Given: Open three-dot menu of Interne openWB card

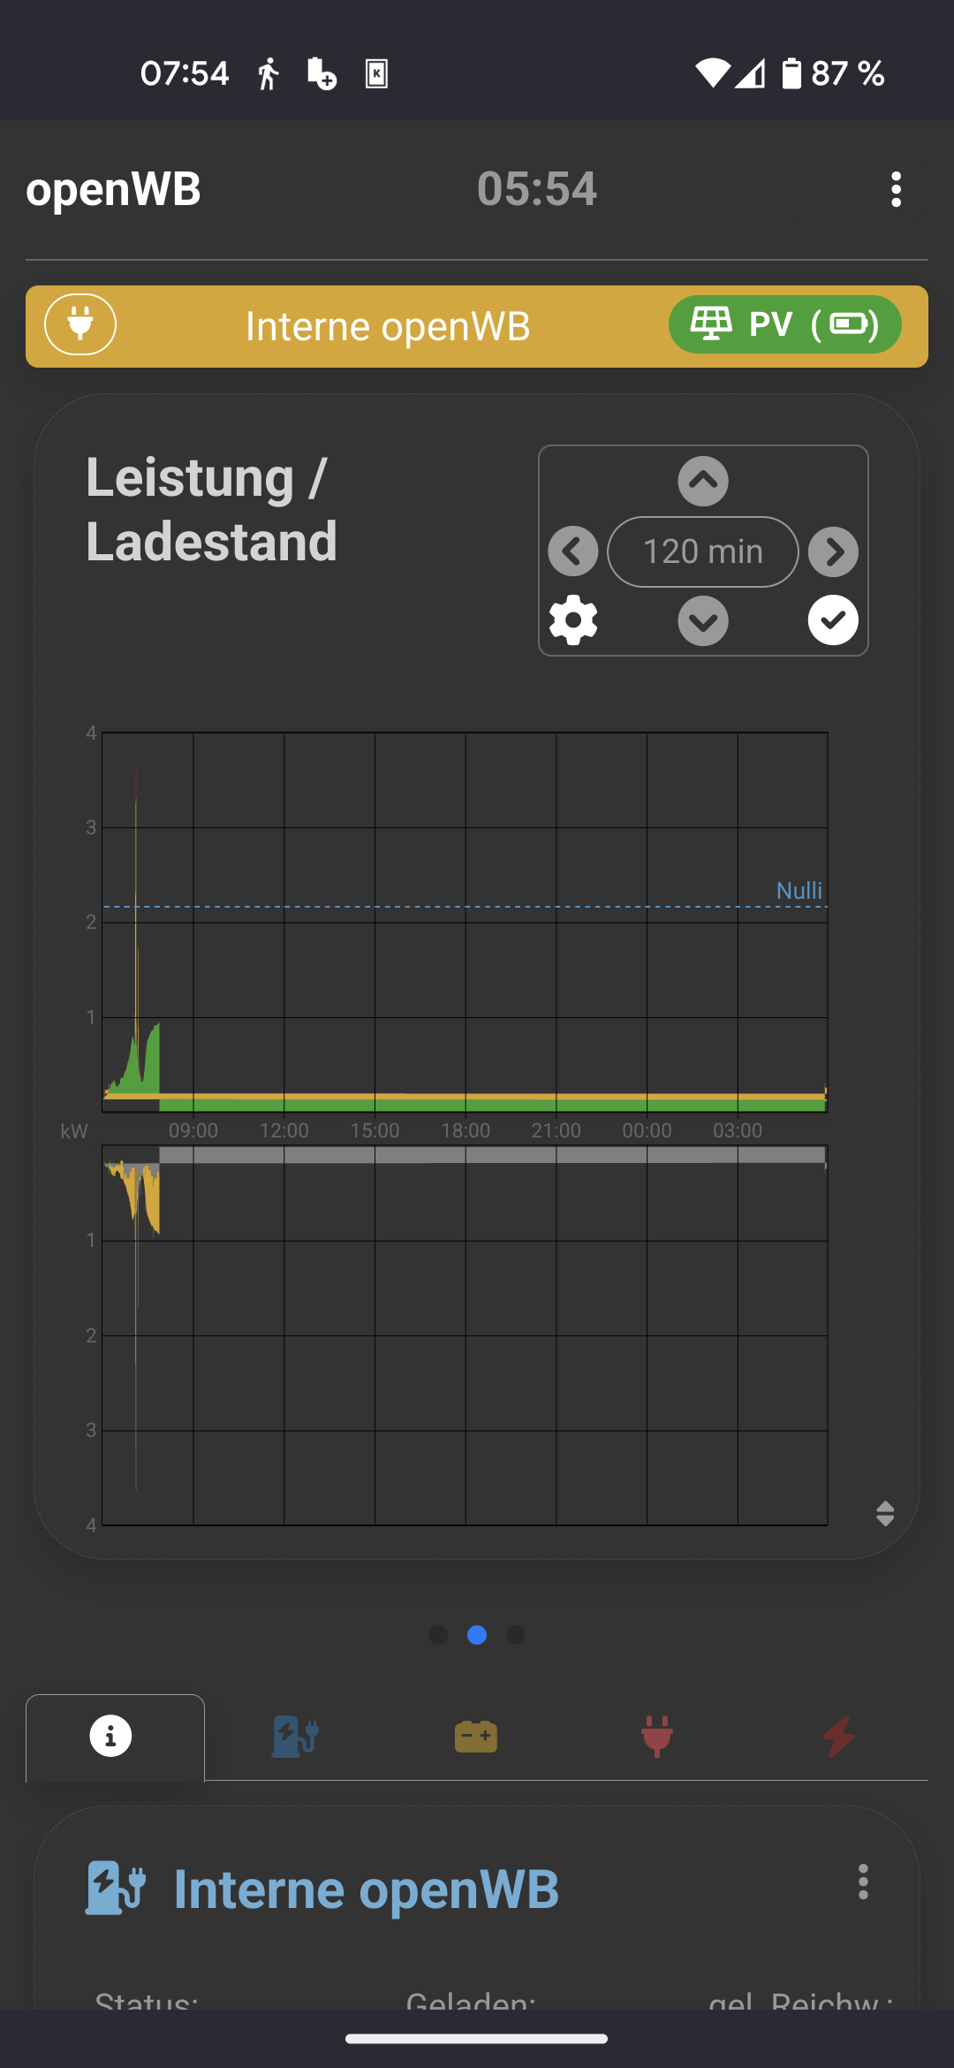Looking at the screenshot, I should pos(863,1882).
